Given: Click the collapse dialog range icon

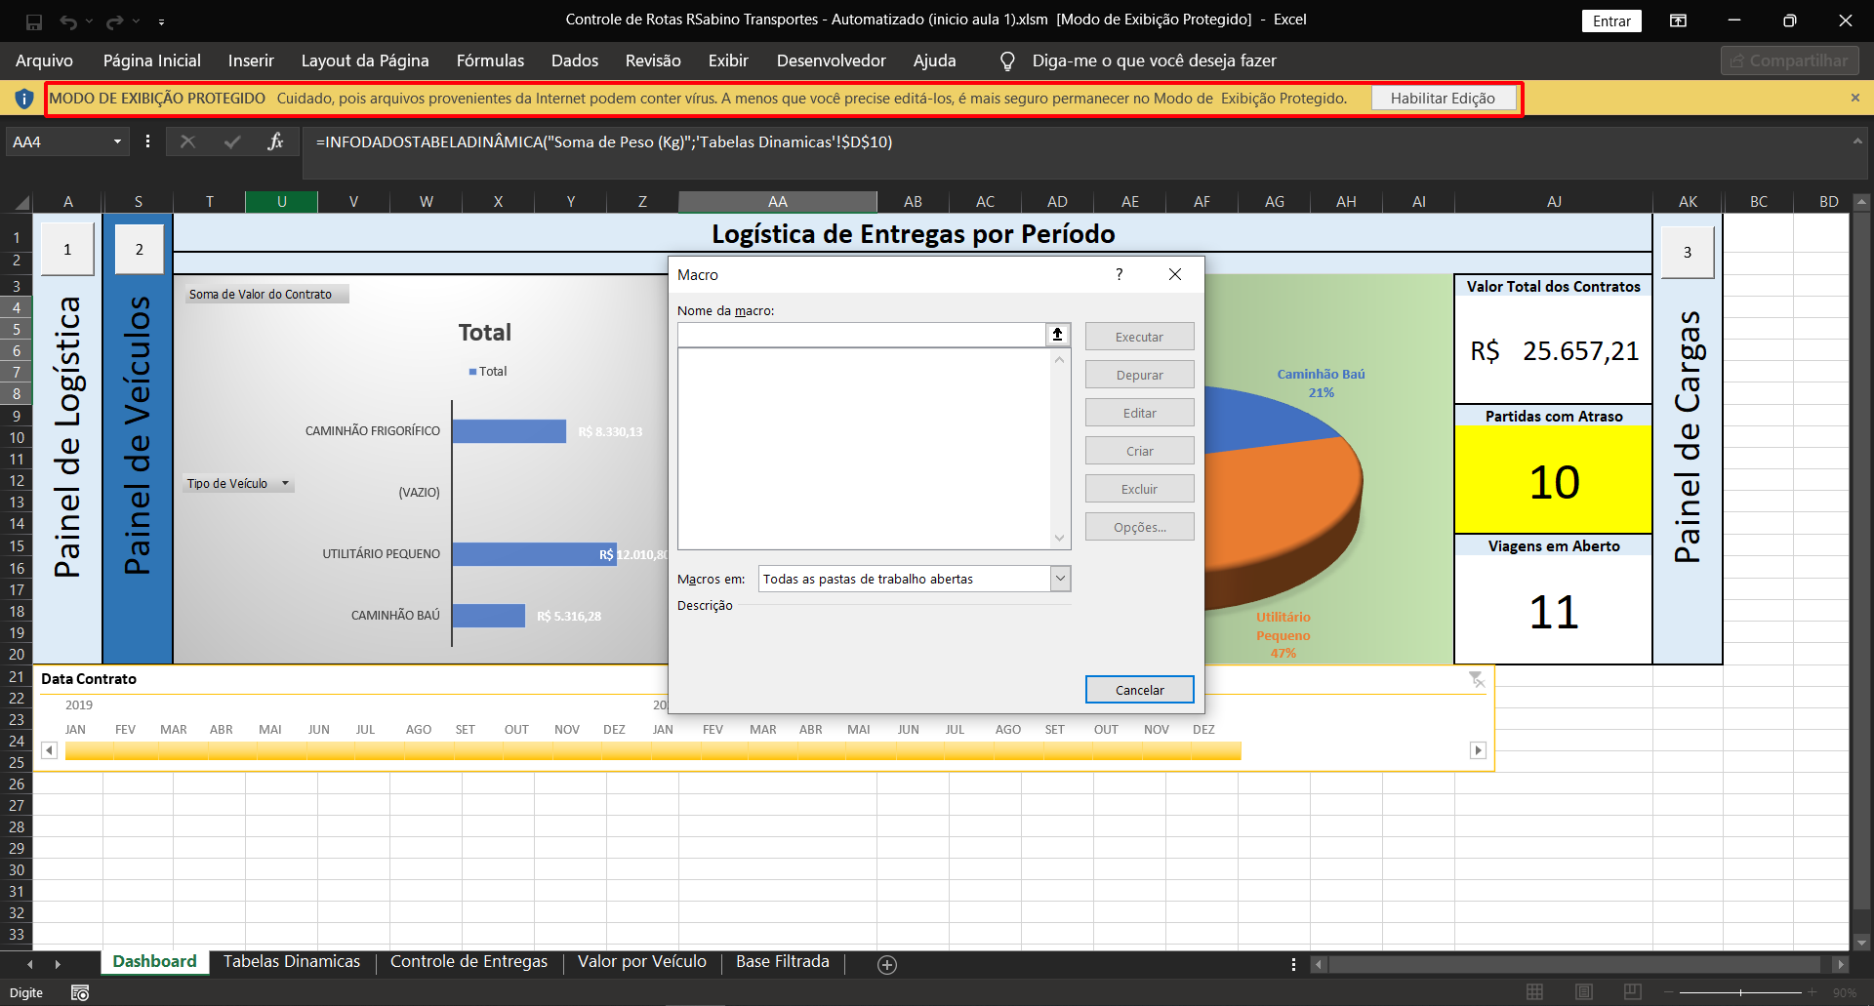Looking at the screenshot, I should [1057, 335].
